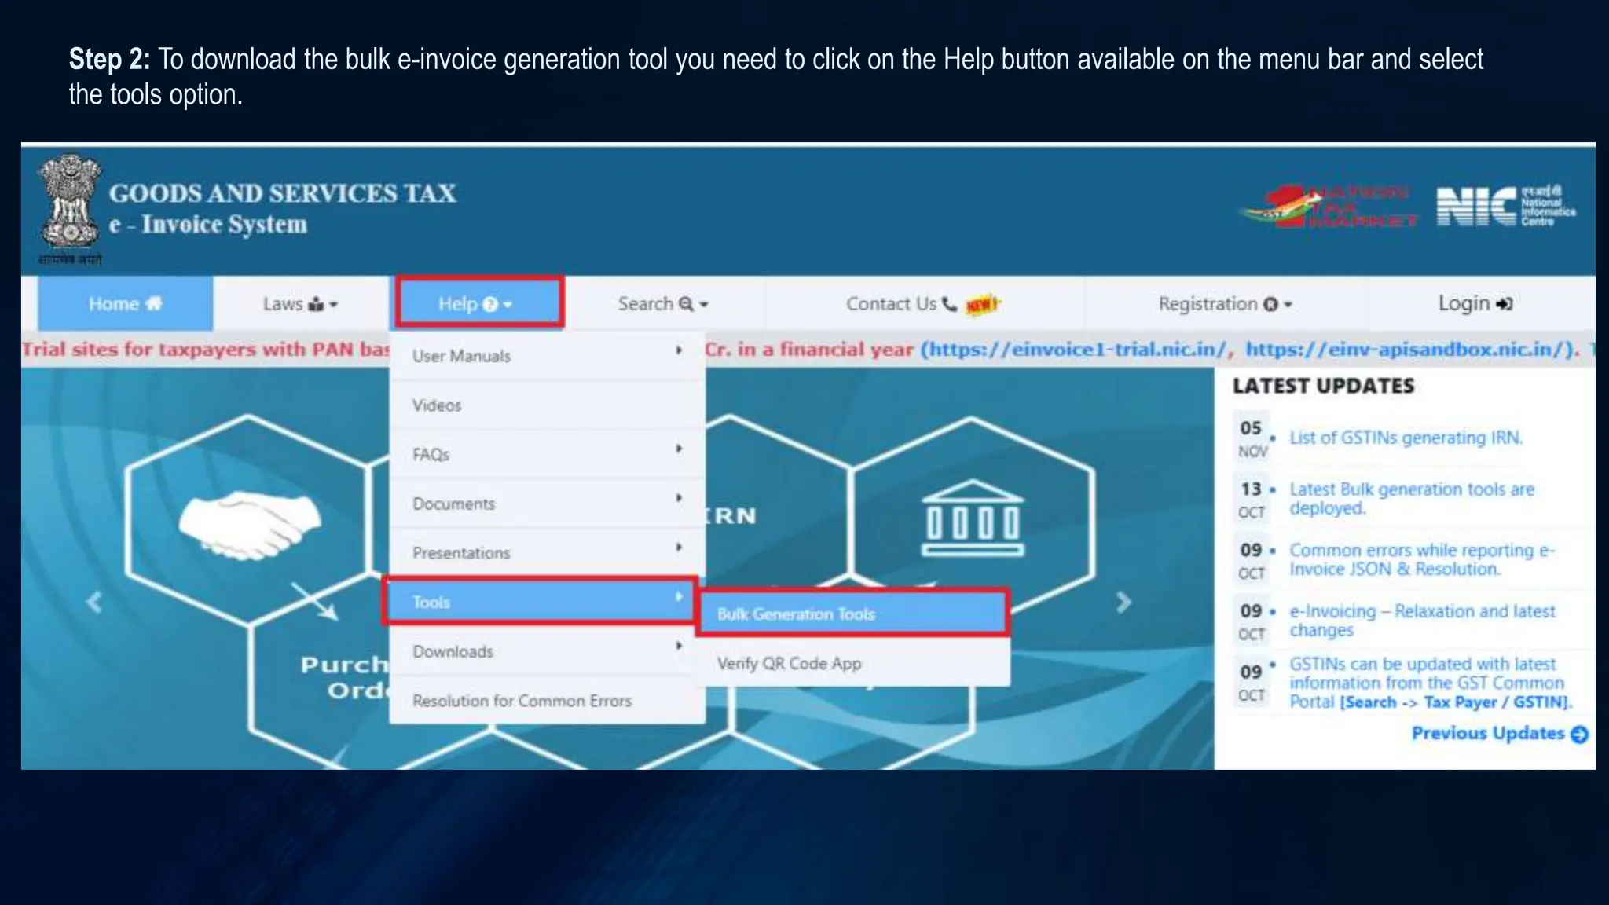Click the Tools submenu arrow

click(x=679, y=597)
